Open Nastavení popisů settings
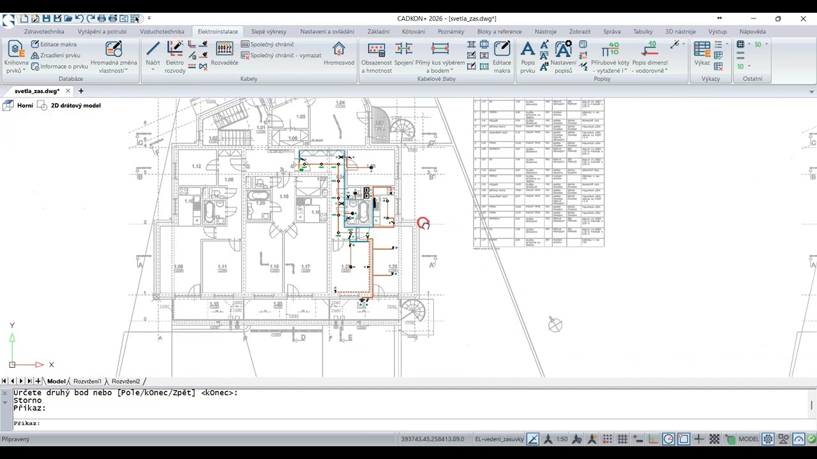The image size is (817, 459). [563, 57]
